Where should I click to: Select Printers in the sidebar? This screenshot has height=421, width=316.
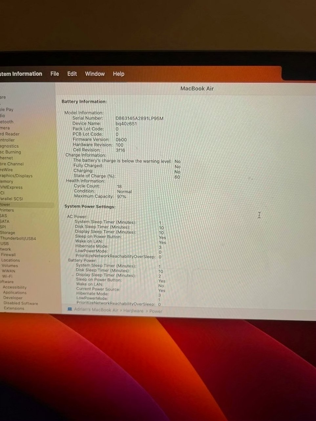pyautogui.click(x=7, y=210)
